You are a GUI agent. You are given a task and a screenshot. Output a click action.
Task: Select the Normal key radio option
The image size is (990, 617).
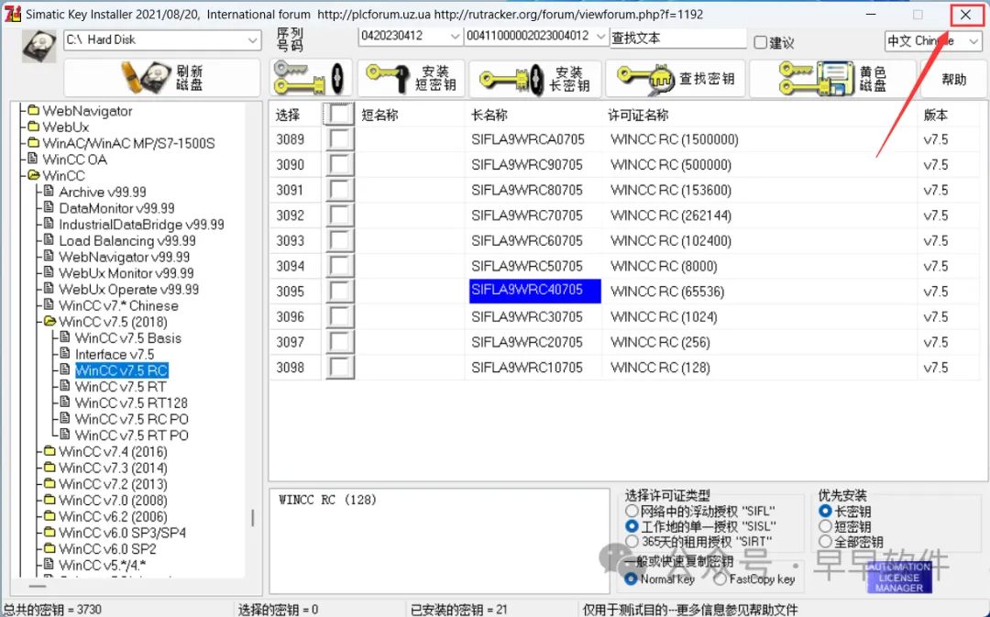(631, 578)
